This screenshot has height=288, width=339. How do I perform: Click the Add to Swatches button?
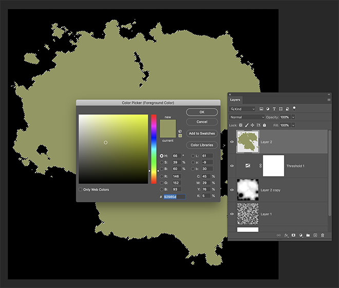tap(202, 133)
